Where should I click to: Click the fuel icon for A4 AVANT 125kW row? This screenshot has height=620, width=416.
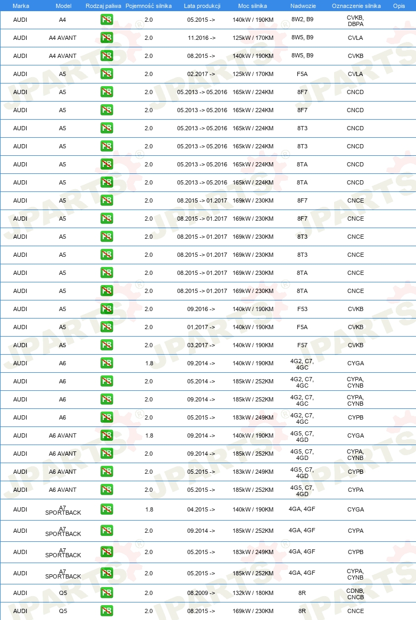point(107,38)
